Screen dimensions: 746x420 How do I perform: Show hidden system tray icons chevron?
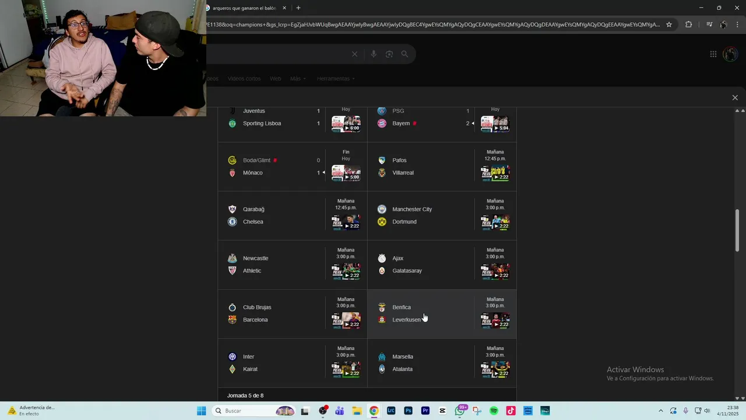click(x=660, y=411)
